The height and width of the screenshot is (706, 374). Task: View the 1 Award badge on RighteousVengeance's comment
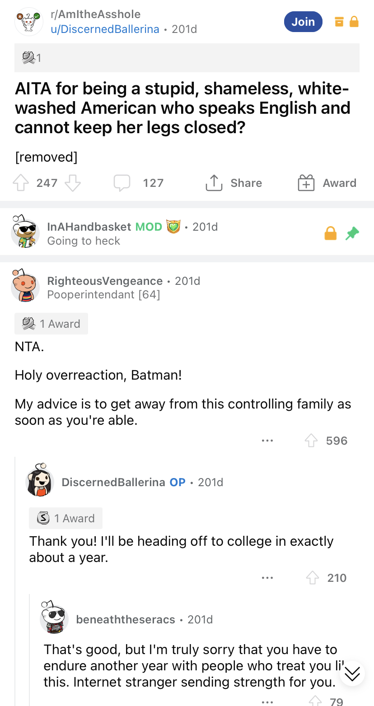(x=51, y=324)
